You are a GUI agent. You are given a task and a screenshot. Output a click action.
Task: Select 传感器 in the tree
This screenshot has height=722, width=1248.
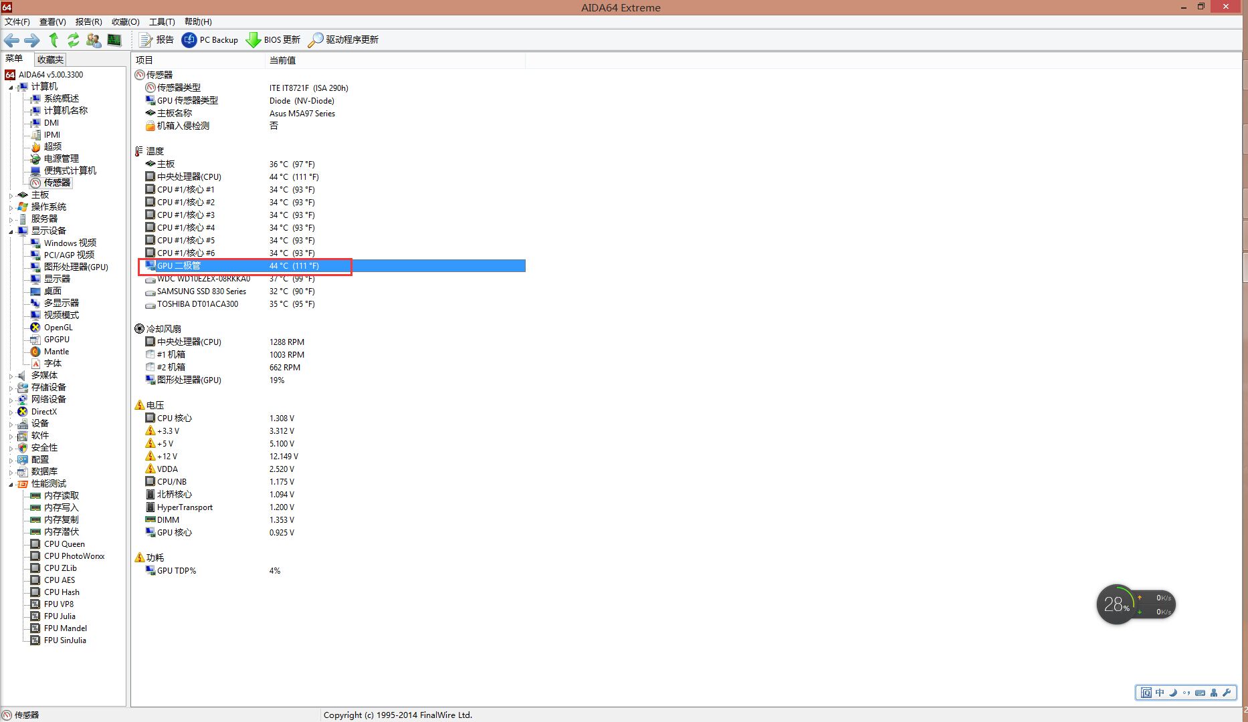(x=58, y=183)
